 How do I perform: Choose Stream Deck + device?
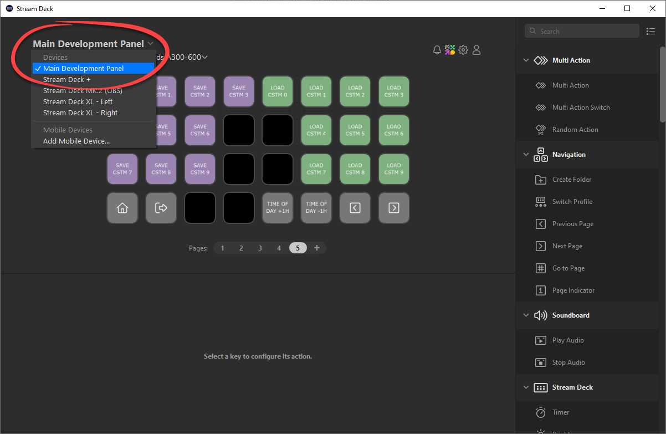93,80
